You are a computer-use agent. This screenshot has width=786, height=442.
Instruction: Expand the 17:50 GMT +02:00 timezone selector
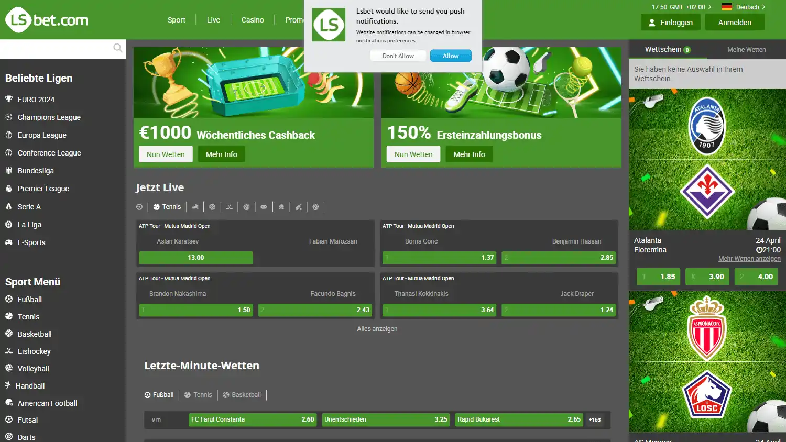[x=682, y=7]
